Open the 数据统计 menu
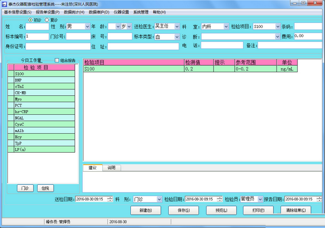 click(x=74, y=11)
